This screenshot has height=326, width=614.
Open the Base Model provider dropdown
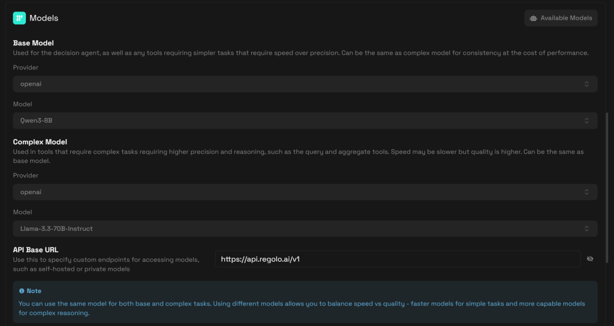(x=305, y=84)
